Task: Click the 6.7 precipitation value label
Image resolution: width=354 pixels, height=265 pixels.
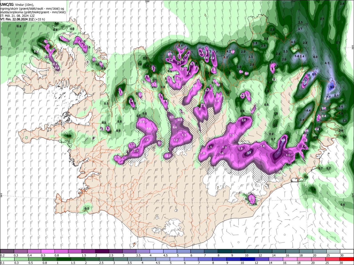Action: 329,97
